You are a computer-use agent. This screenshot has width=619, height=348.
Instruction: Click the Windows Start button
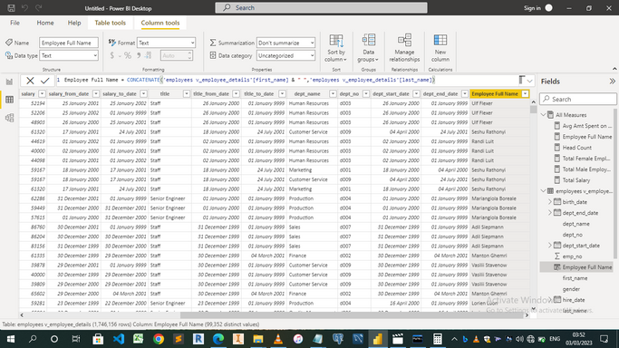tap(11, 339)
